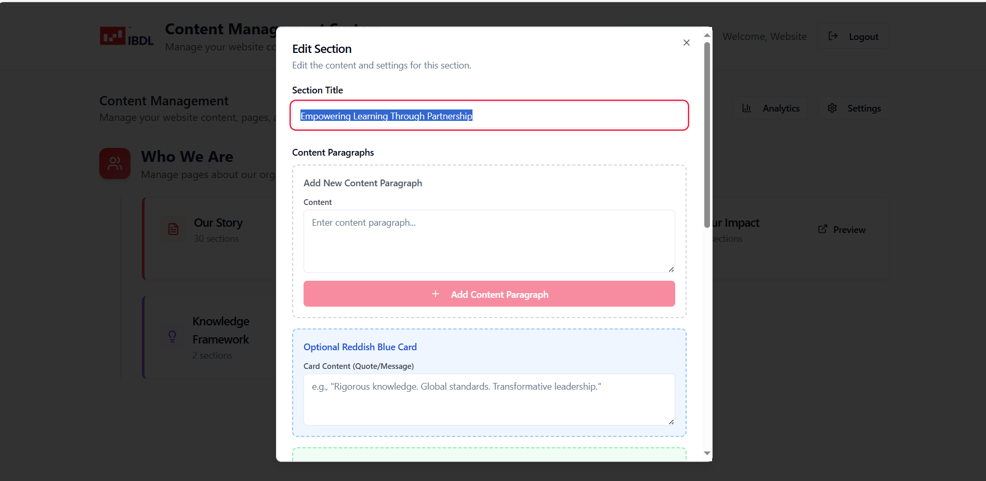The image size is (986, 481).
Task: Click the IBDL logo
Action: (126, 36)
